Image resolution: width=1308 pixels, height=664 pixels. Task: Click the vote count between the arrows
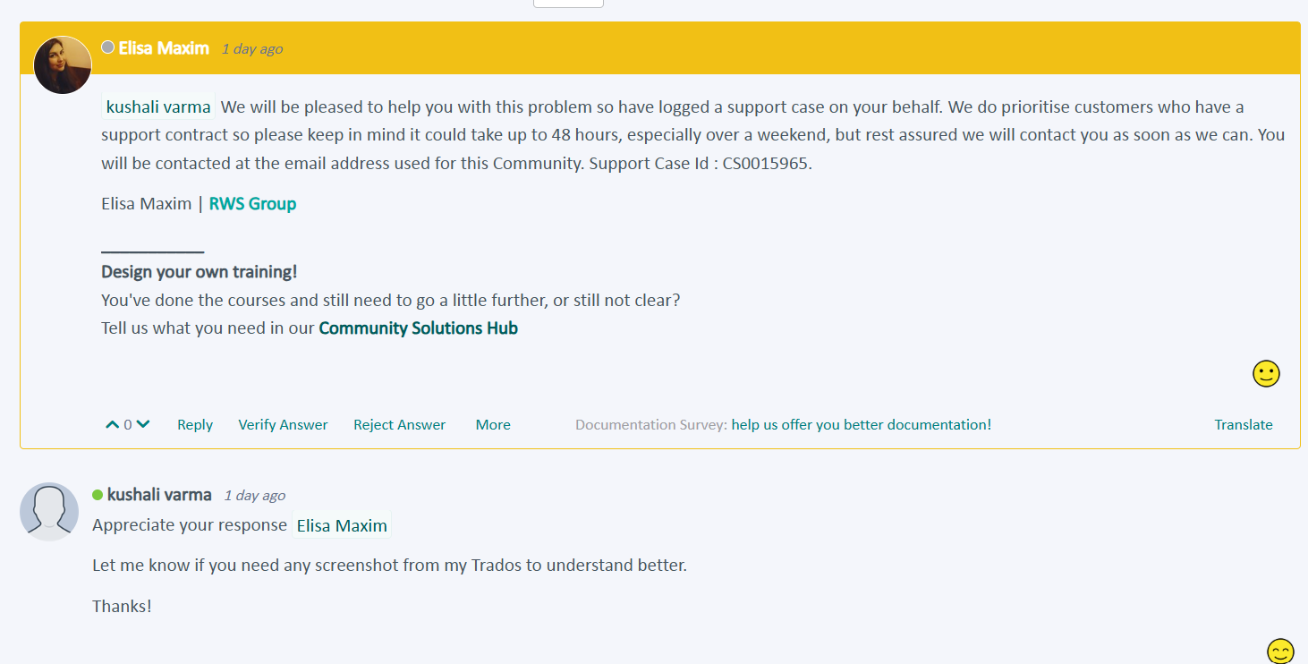127,423
